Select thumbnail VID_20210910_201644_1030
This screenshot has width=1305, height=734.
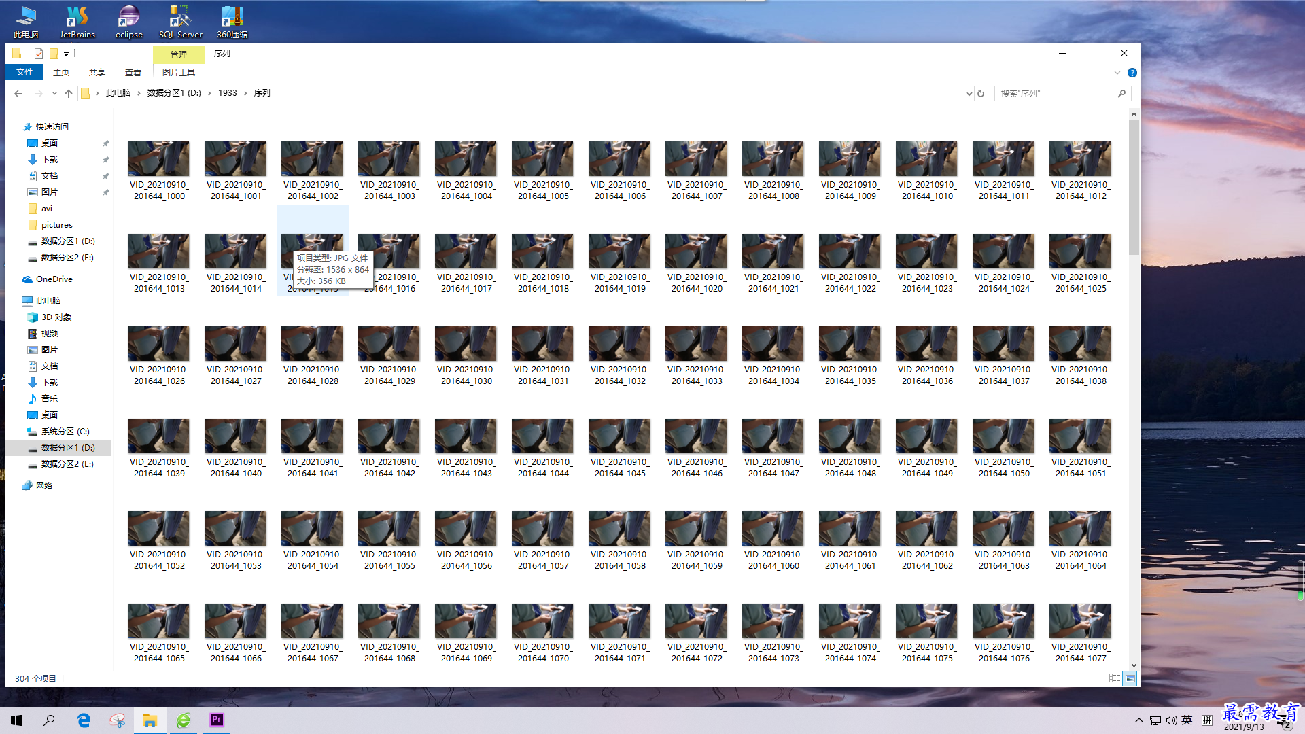pyautogui.click(x=466, y=355)
